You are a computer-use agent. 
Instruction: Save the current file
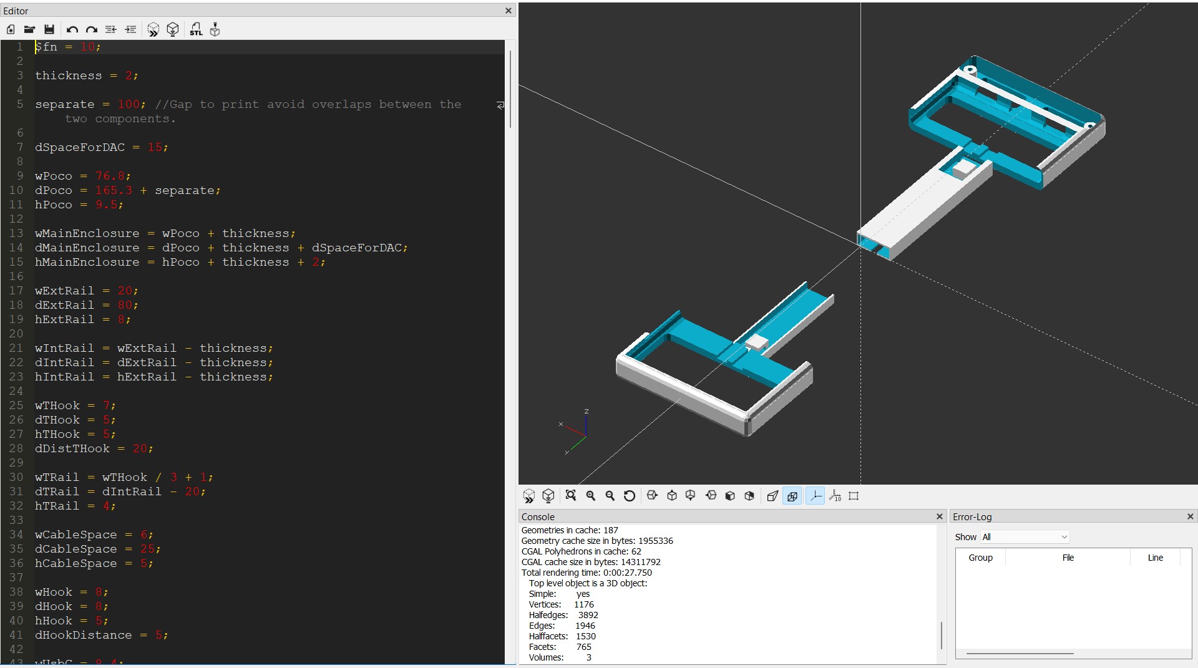49,29
